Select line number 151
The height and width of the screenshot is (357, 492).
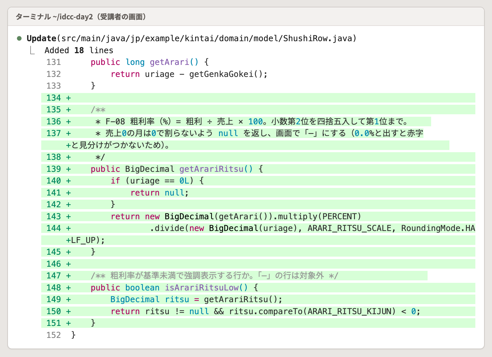point(54,323)
